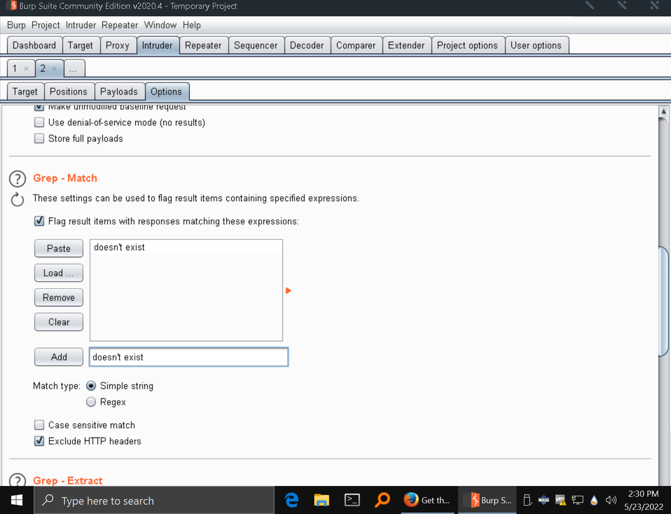Image resolution: width=671 pixels, height=514 pixels.
Task: Click Load ... button
Action: point(59,273)
